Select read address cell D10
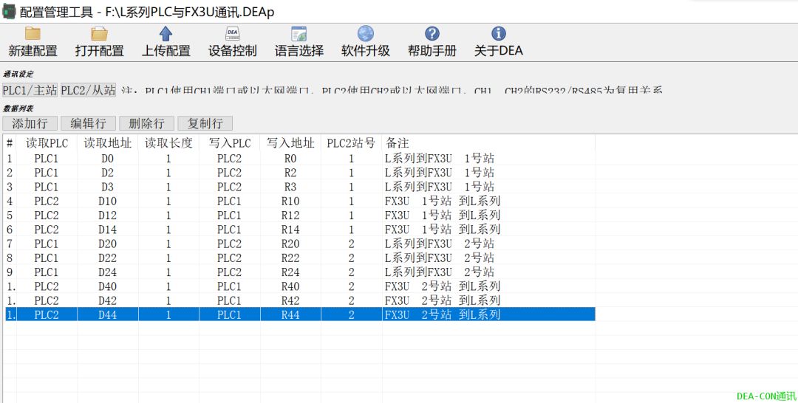Viewport: 798px width, 403px height. (x=107, y=201)
